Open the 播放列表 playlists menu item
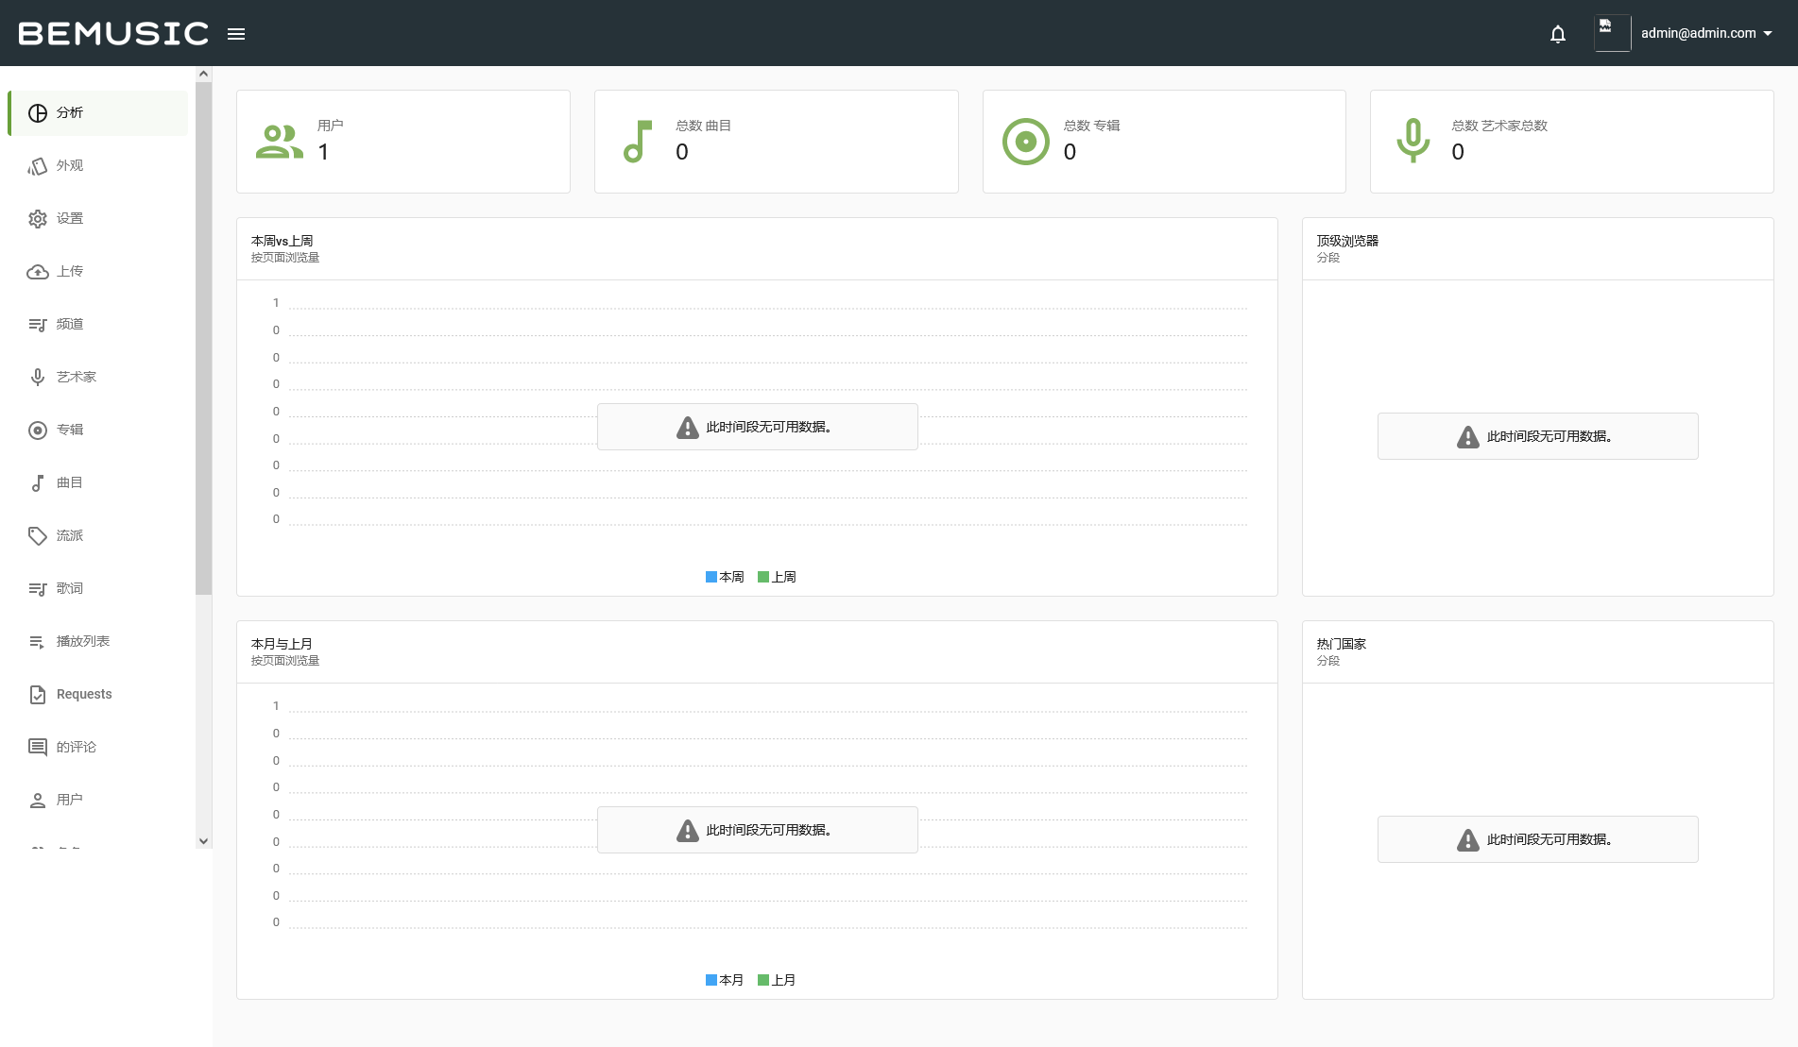This screenshot has height=1047, width=1798. coord(83,642)
